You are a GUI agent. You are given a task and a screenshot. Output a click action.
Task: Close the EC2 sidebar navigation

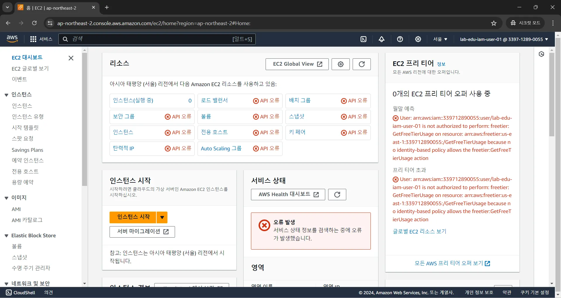pyautogui.click(x=71, y=58)
